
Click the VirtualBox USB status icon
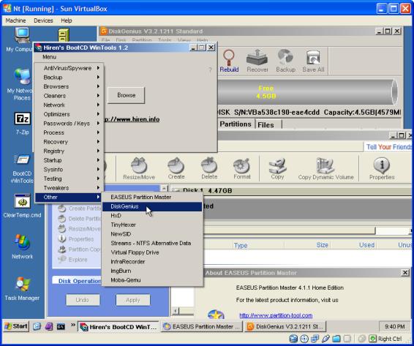[x=325, y=339]
